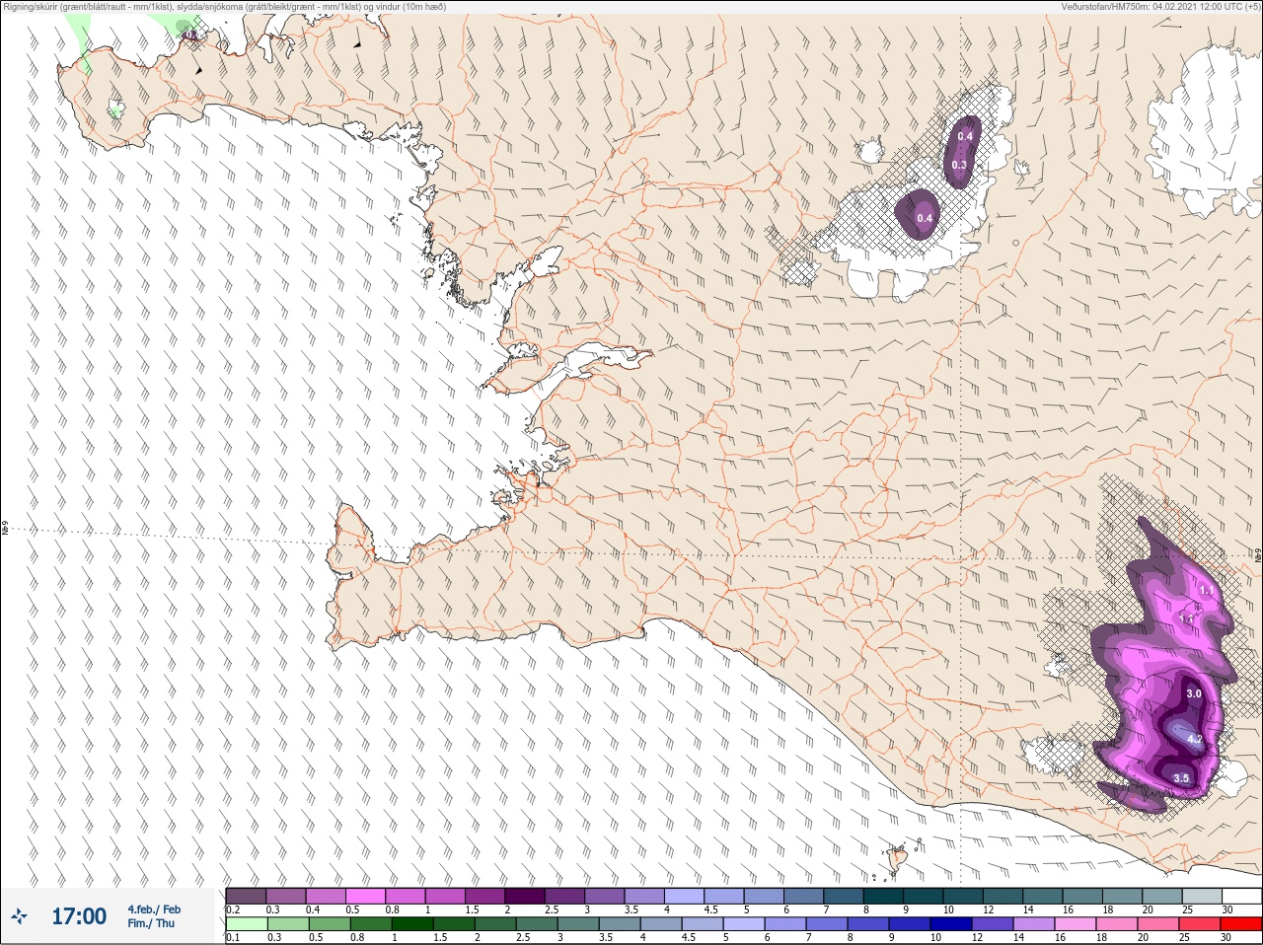This screenshot has width=1263, height=945.
Task: Click the "0.3" value inside the northern snow patch
Action: point(959,165)
